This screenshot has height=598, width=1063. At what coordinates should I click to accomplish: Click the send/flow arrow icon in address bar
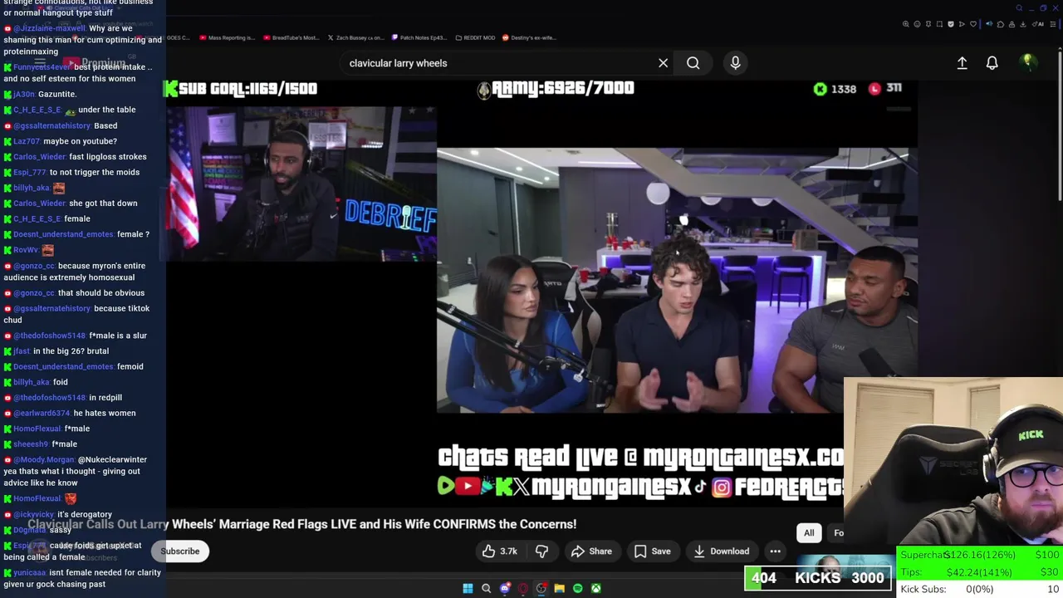coord(962,24)
